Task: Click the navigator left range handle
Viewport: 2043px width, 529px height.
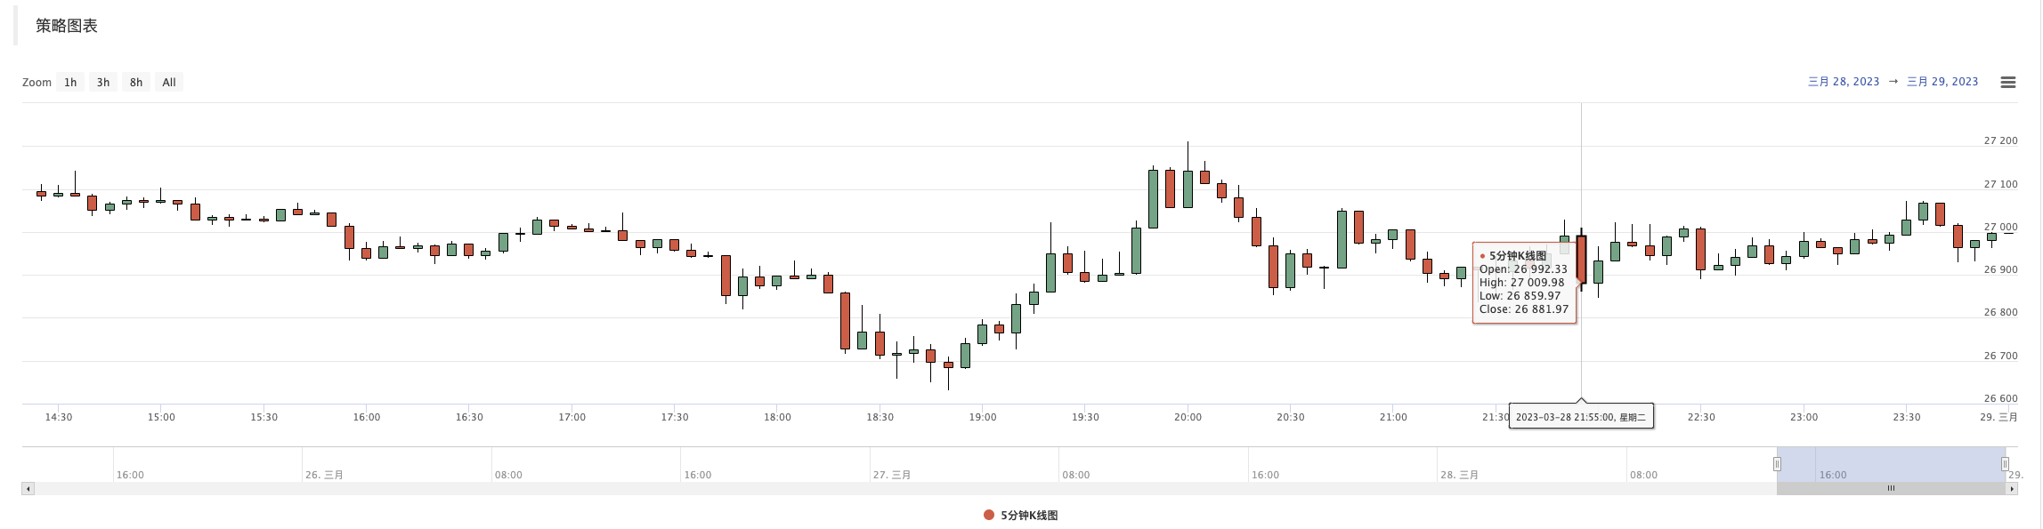Action: pos(1777,463)
